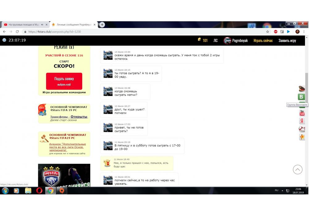The width and height of the screenshot is (309, 216).
Task: Open ЛС private messages
Action: pyautogui.click(x=215, y=40)
